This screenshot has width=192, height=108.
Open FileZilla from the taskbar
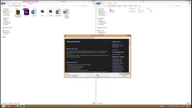click(13, 106)
